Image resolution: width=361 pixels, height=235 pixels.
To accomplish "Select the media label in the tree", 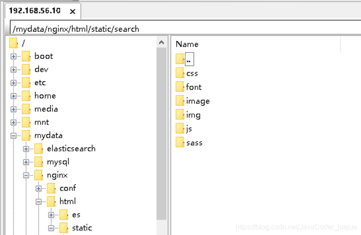I will pos(46,109).
